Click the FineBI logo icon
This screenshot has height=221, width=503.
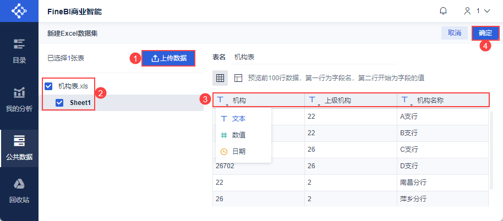[19, 11]
